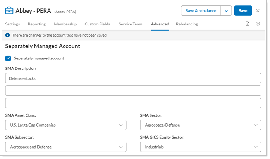270x159 pixels.
Task: Open the Rebalancing tab
Action: [x=187, y=24]
